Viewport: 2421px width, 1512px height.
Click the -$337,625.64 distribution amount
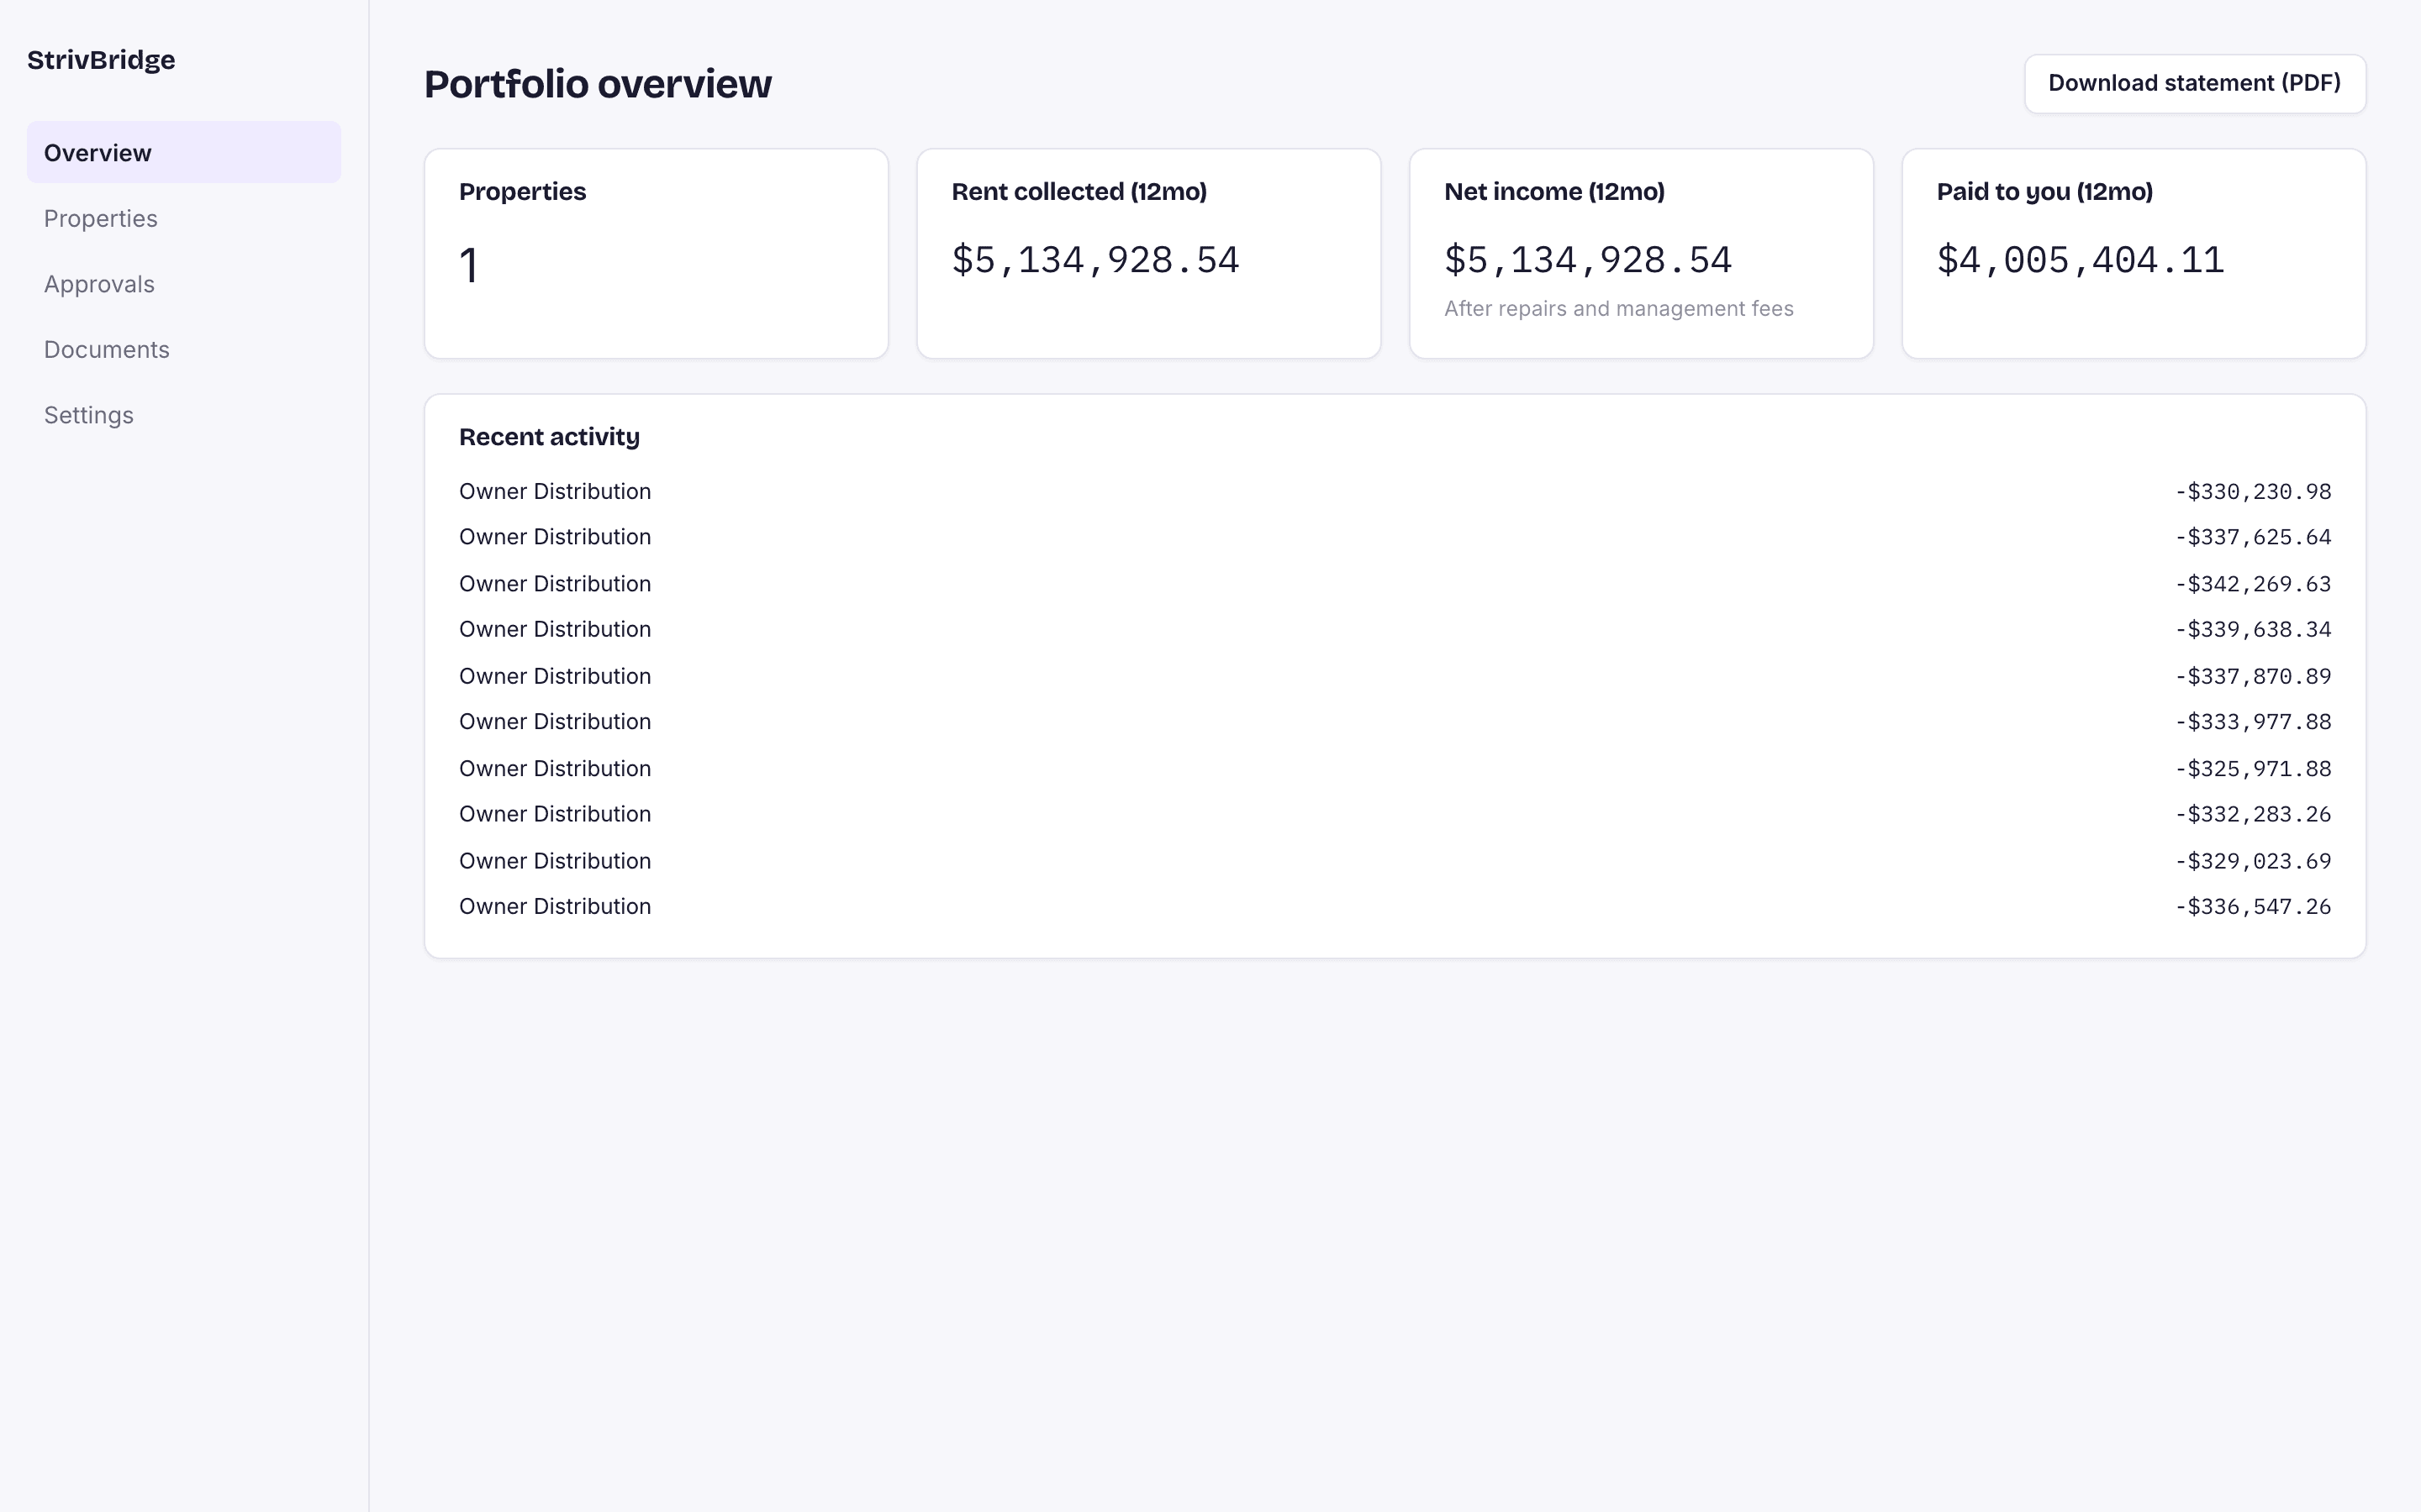pyautogui.click(x=2253, y=537)
